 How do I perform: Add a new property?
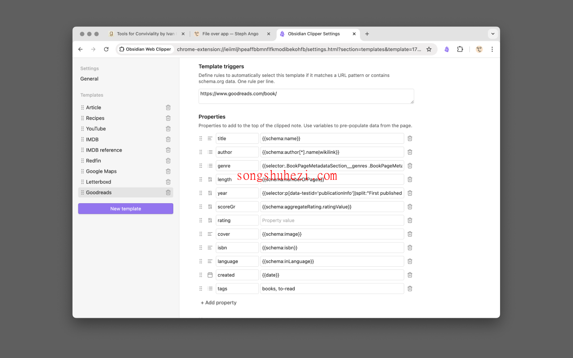pos(218,303)
